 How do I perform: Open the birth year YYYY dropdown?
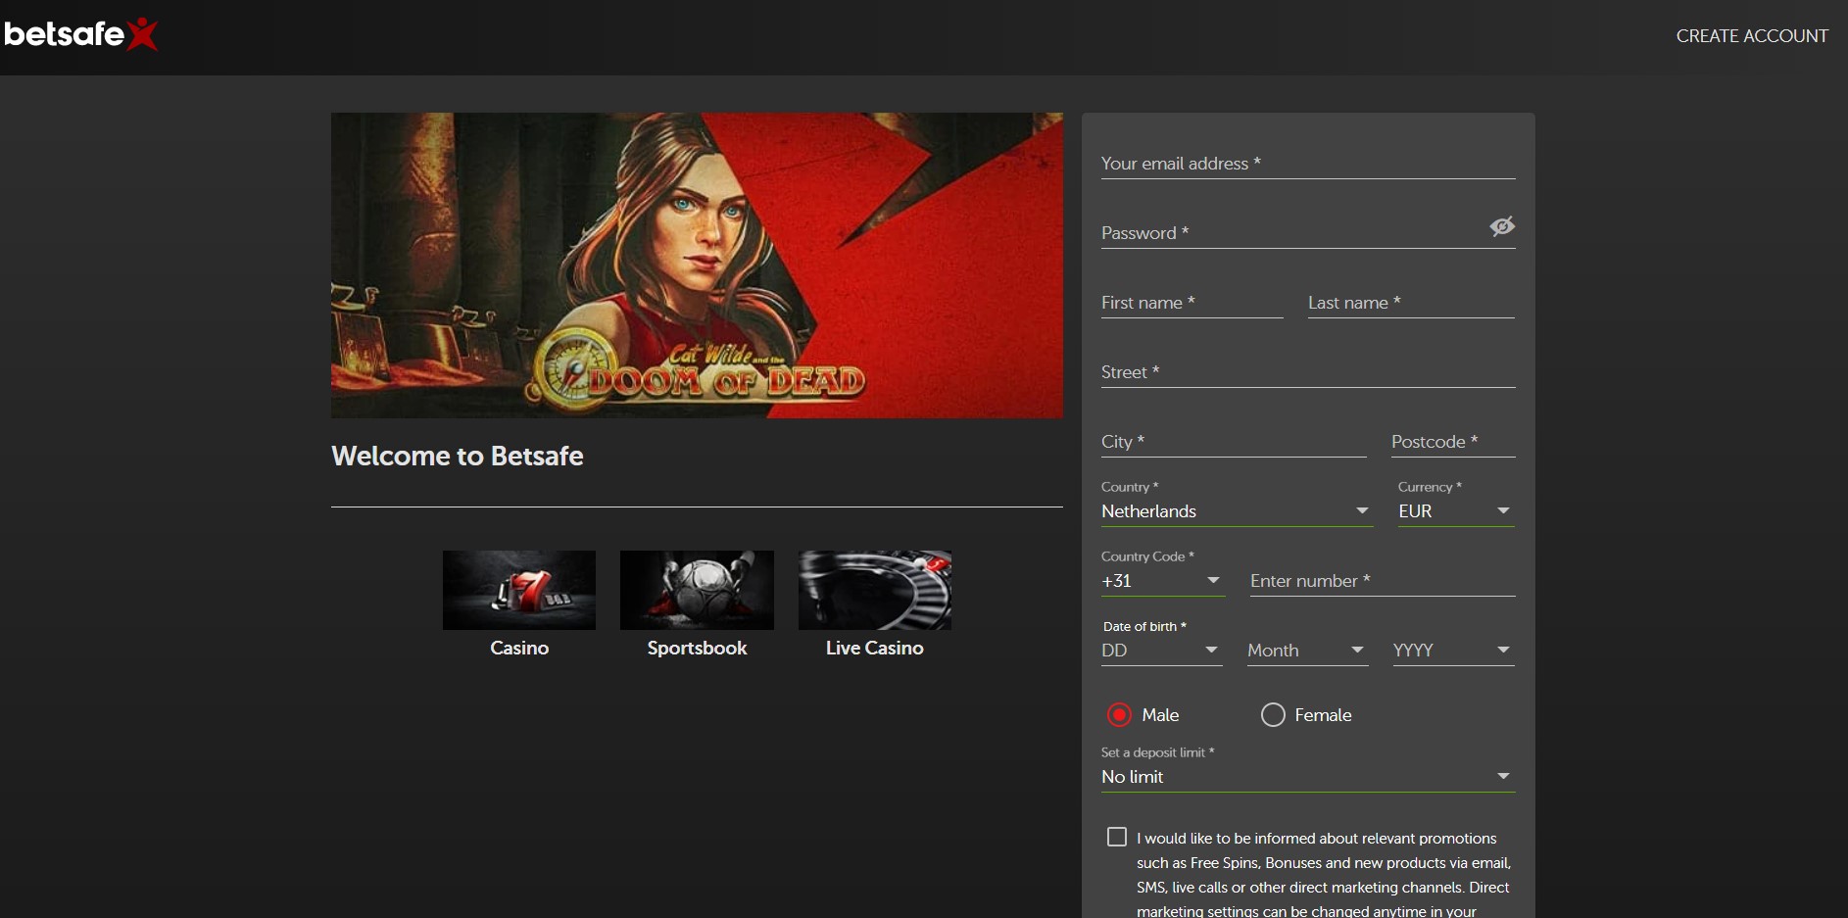tap(1452, 651)
